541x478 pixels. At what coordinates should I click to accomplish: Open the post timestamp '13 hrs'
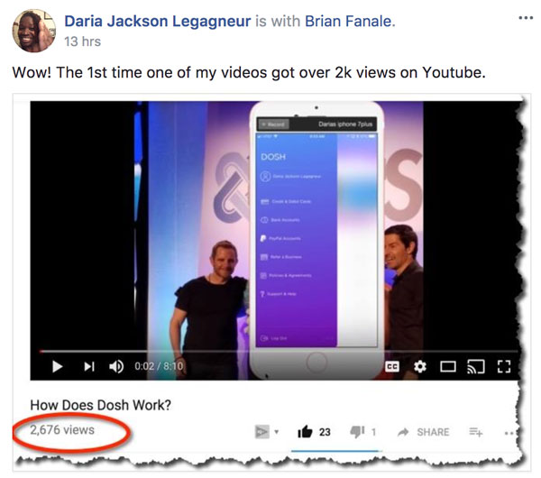point(82,41)
